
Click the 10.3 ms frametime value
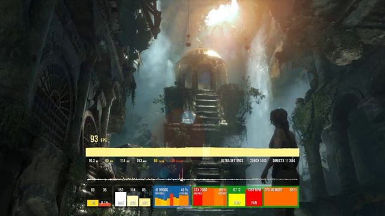click(x=93, y=161)
